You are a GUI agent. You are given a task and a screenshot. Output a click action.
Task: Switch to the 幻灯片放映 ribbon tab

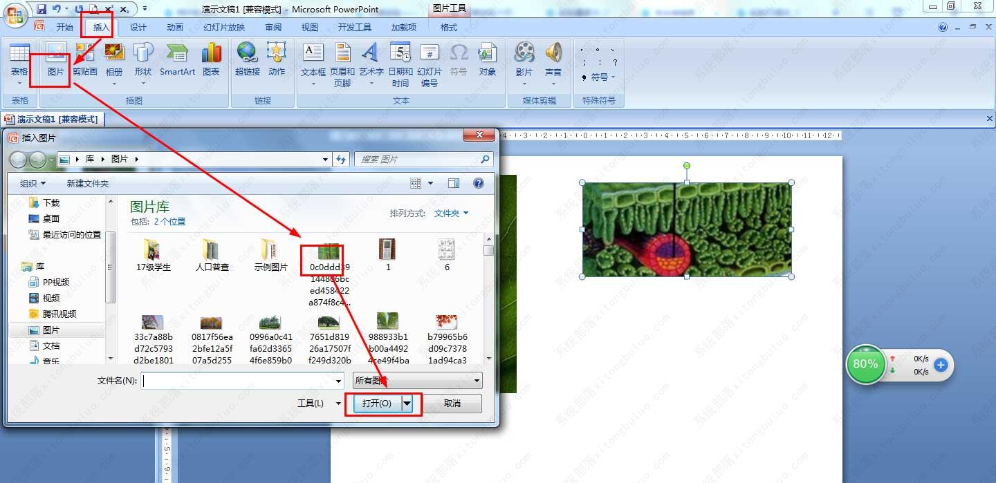pyautogui.click(x=224, y=27)
